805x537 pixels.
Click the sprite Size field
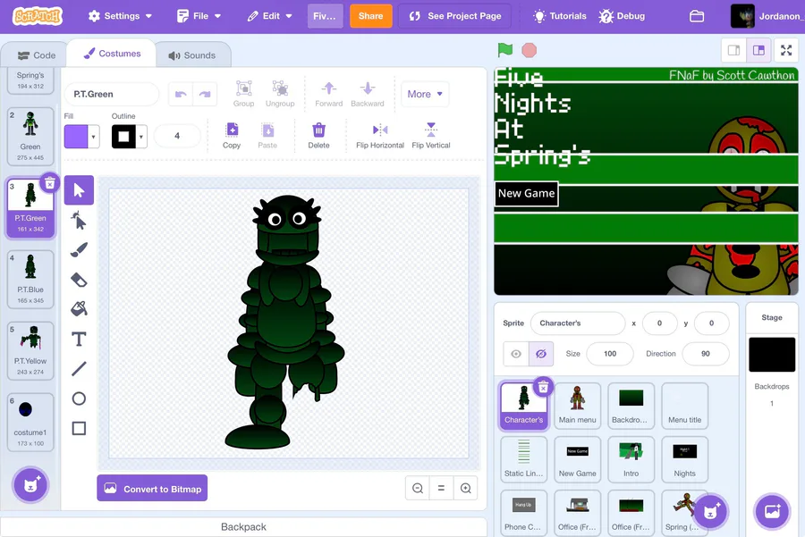click(610, 354)
